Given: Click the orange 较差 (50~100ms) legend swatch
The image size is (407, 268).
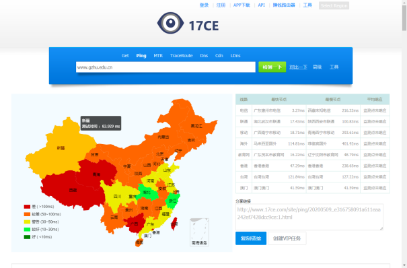Looking at the screenshot, I should (28, 214).
